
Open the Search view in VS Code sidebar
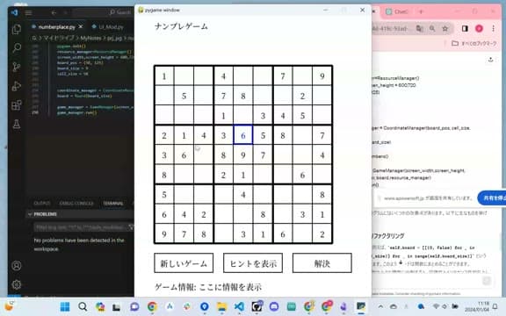[x=17, y=48]
